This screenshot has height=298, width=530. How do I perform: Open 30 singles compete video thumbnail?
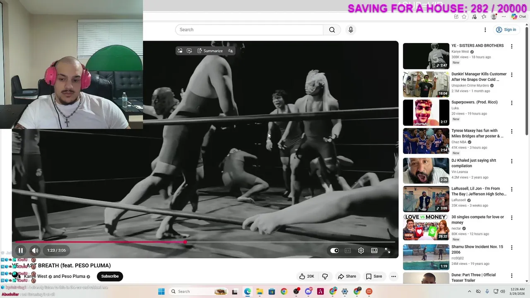tap(426, 227)
